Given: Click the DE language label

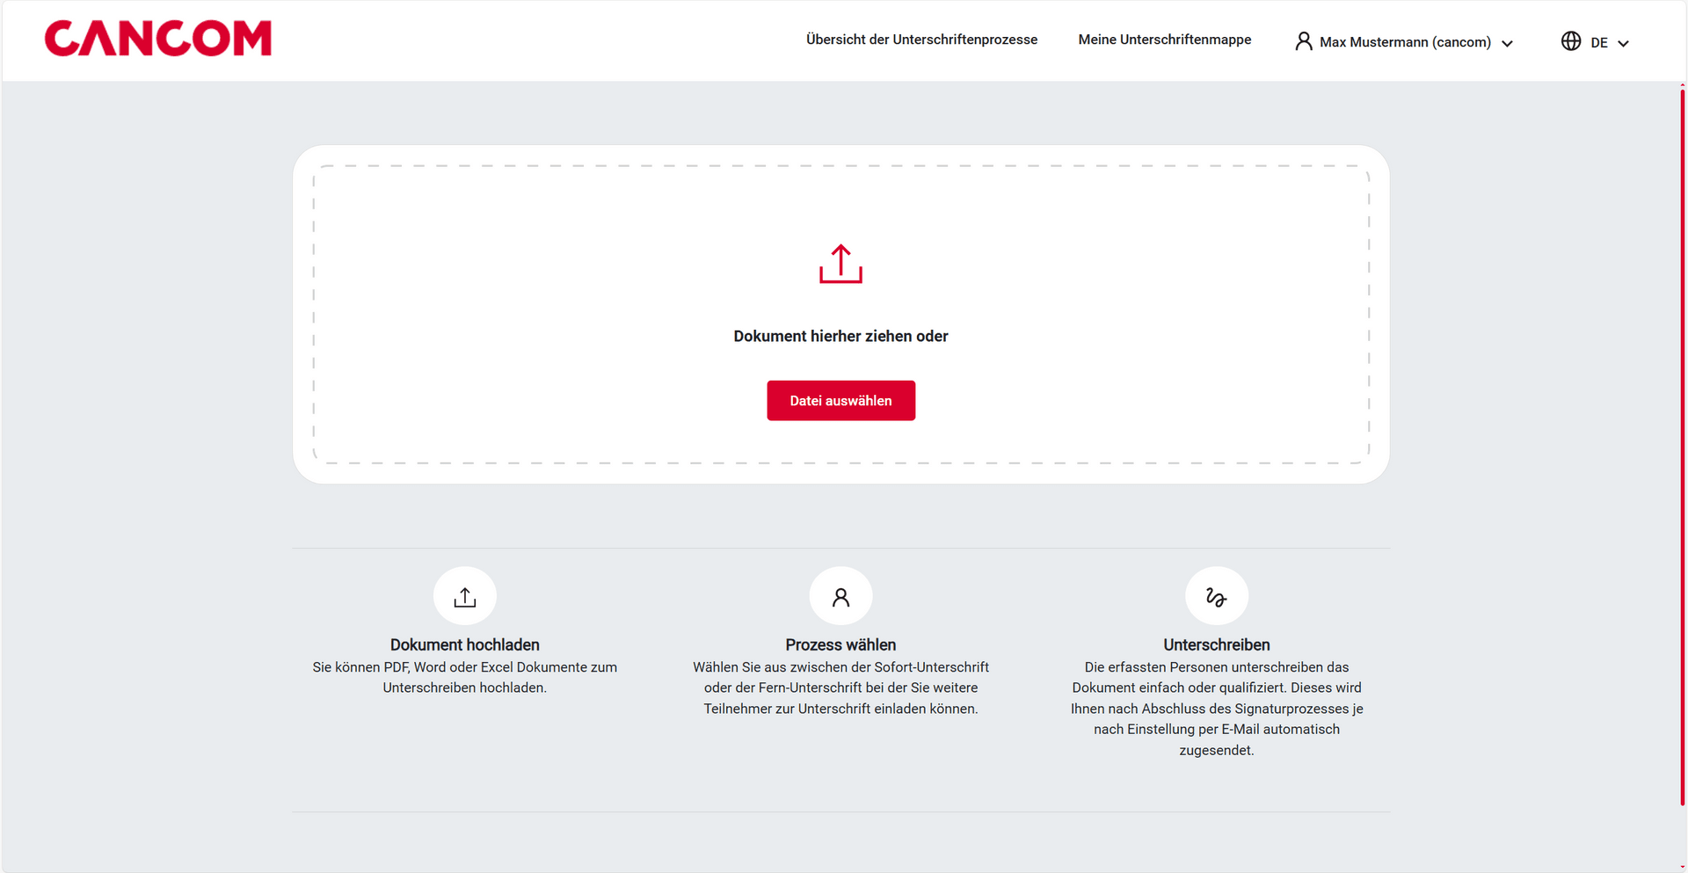Looking at the screenshot, I should (1598, 42).
